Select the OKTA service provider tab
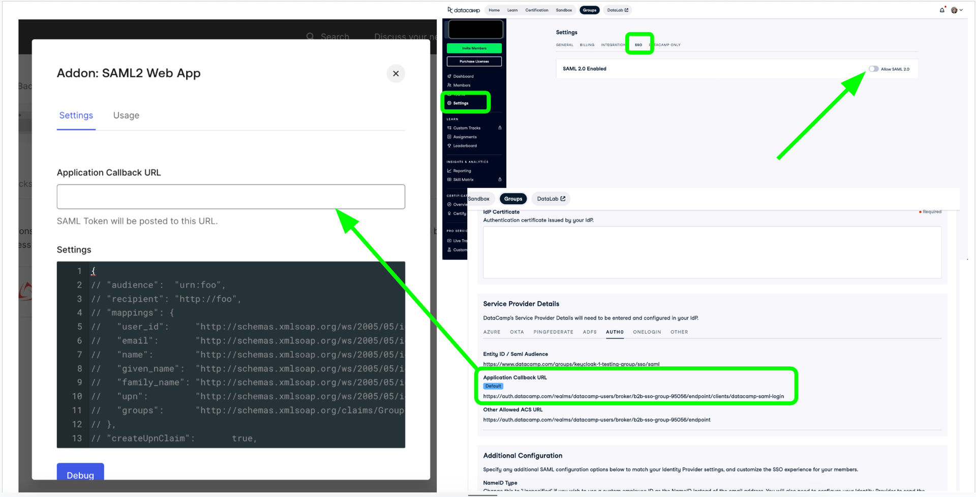This screenshot has height=497, width=976. tap(516, 332)
